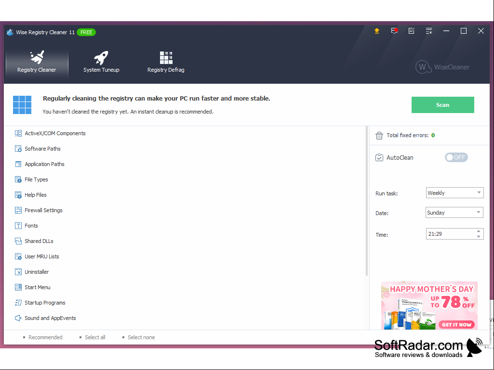Image resolution: width=494 pixels, height=370 pixels.
Task: Open the main menu list icon
Action: (x=429, y=31)
